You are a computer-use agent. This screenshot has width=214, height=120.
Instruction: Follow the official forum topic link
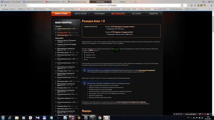(x=131, y=102)
